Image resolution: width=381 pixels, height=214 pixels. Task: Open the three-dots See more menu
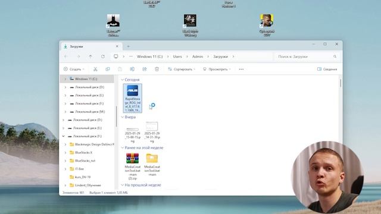[241, 69]
